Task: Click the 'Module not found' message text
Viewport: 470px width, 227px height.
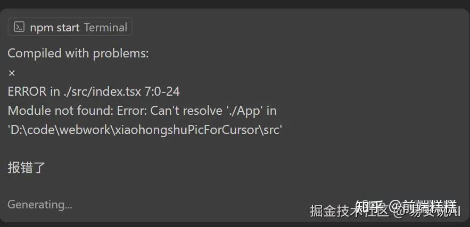Action: tap(59, 111)
